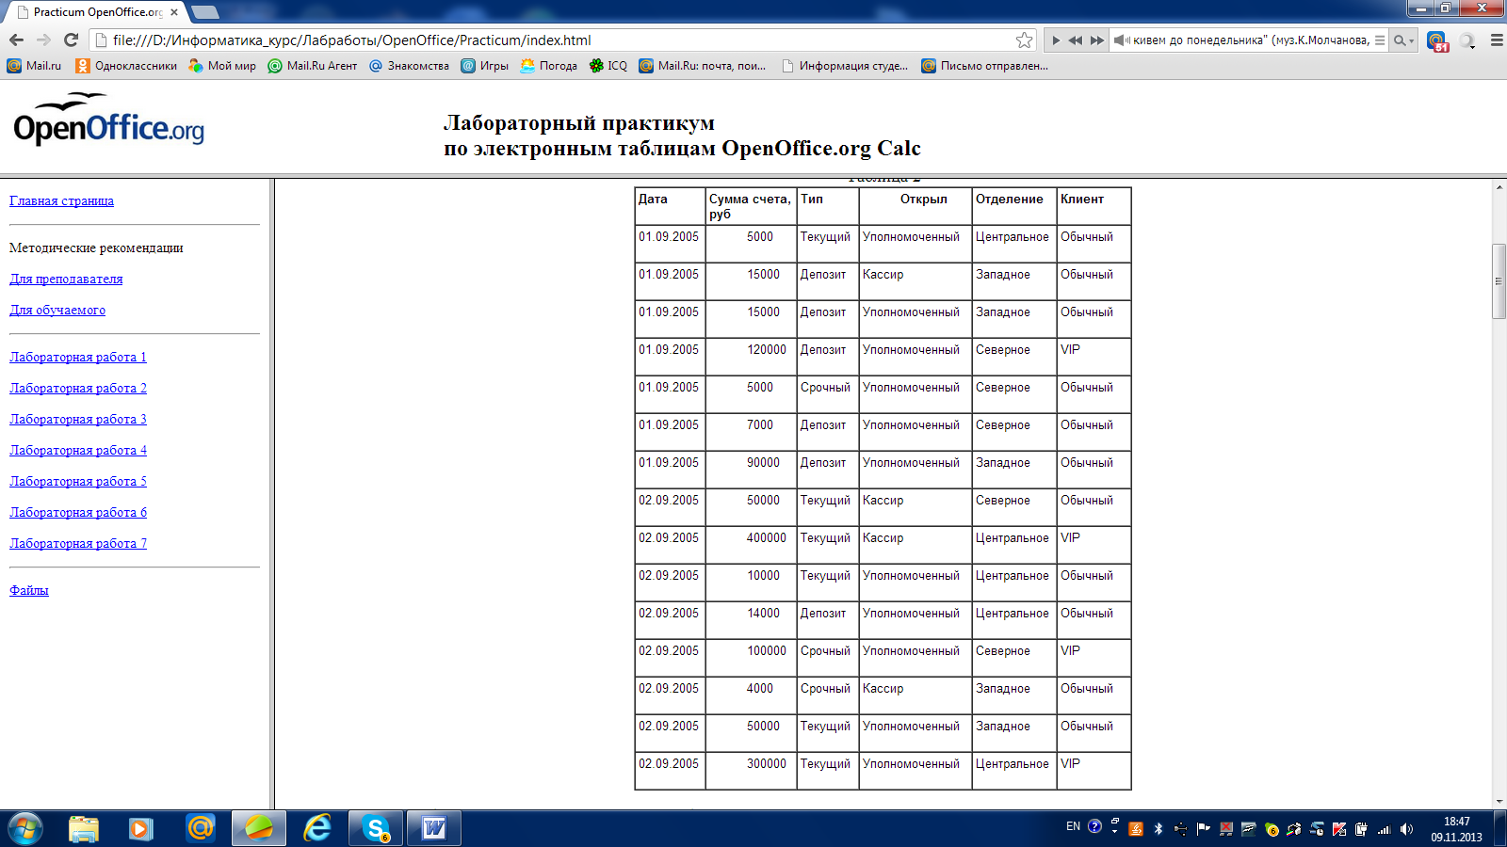The width and height of the screenshot is (1507, 847).
Task: Open Лабораторная работа 1
Action: [x=78, y=357]
